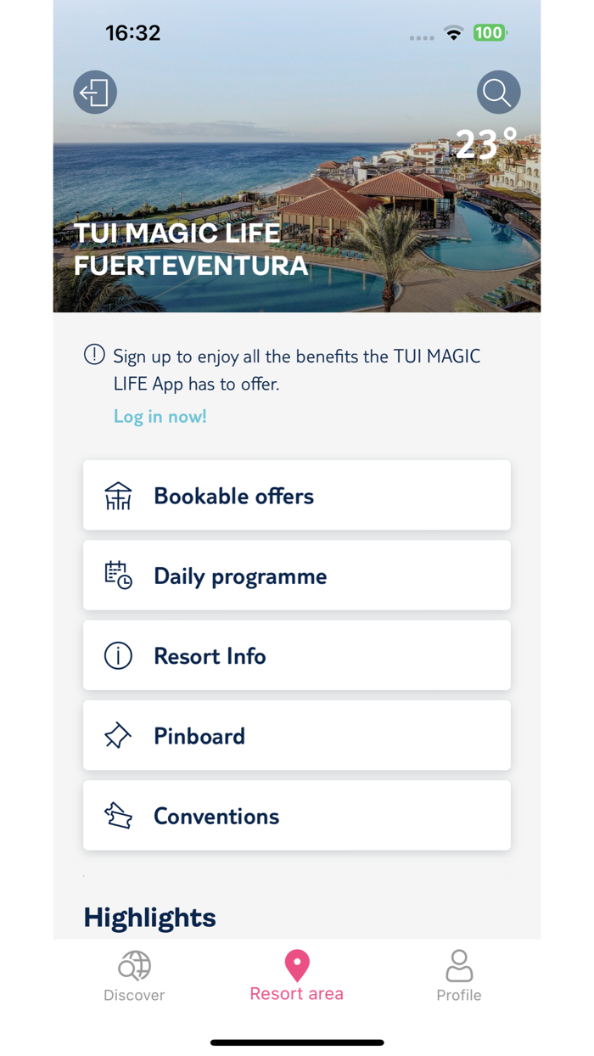Open search via the magnifier icon
The height and width of the screenshot is (1056, 594).
(x=498, y=92)
